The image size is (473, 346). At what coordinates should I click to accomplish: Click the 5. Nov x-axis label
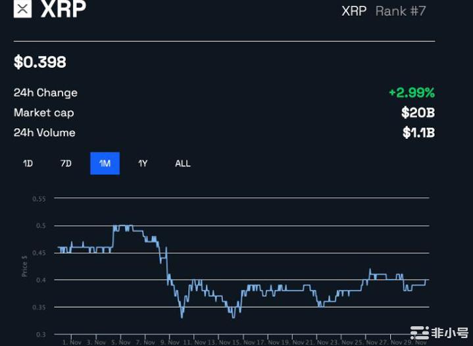pos(120,342)
